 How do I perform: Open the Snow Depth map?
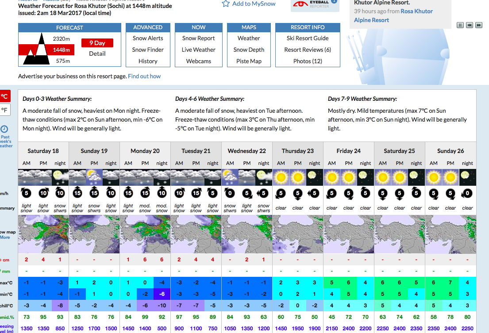click(x=249, y=50)
